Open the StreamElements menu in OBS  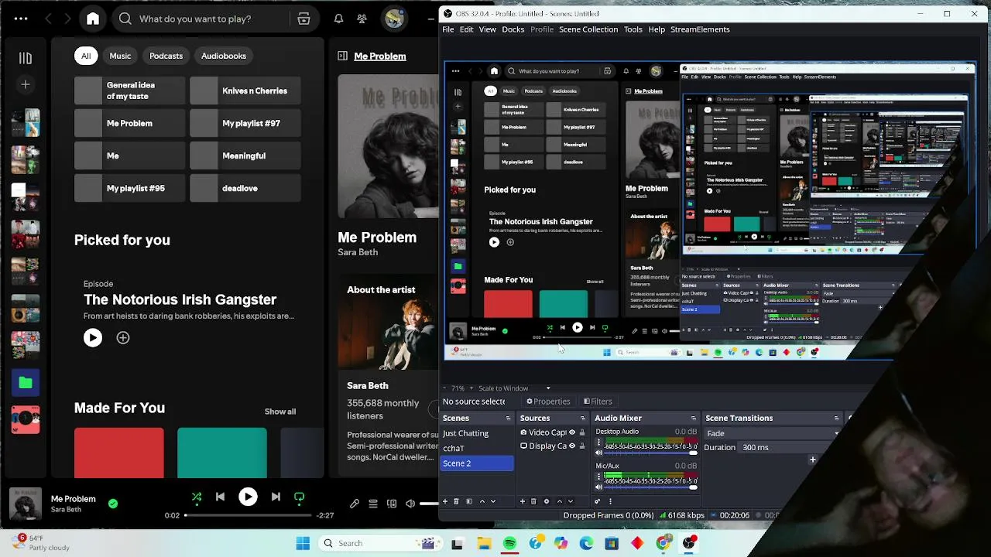click(700, 29)
